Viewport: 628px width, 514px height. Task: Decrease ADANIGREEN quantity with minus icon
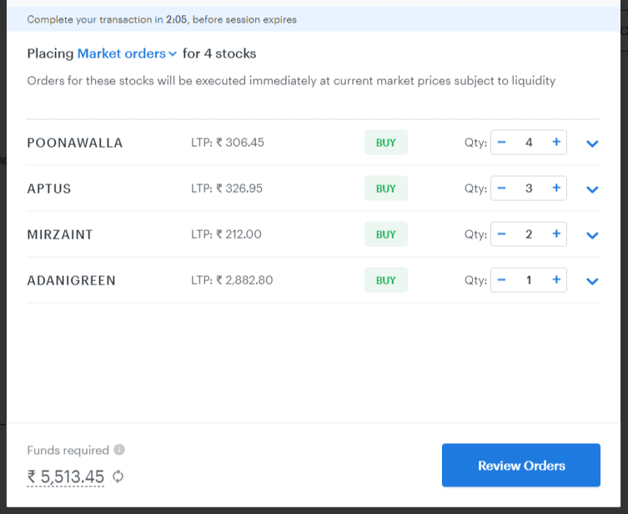coord(501,280)
